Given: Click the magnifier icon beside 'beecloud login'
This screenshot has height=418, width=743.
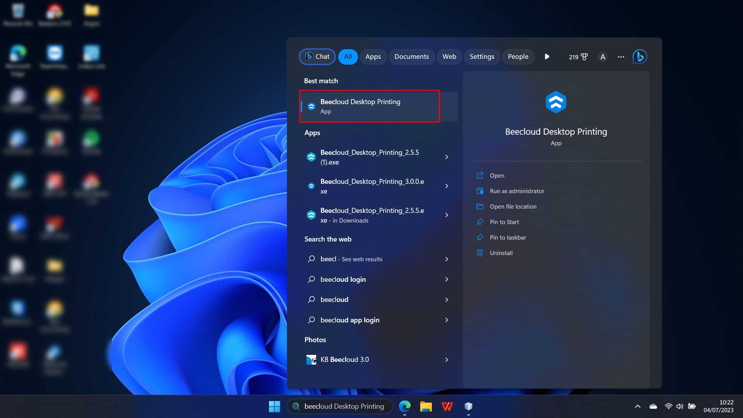Looking at the screenshot, I should pyautogui.click(x=311, y=279).
